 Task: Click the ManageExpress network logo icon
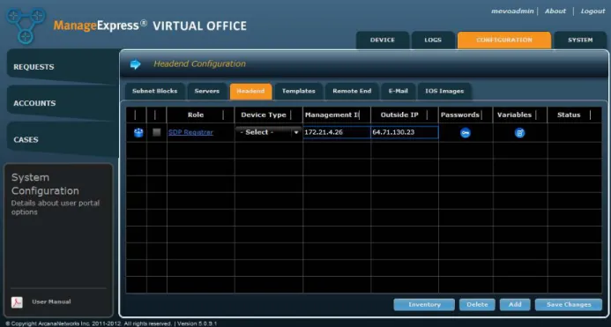(26, 26)
